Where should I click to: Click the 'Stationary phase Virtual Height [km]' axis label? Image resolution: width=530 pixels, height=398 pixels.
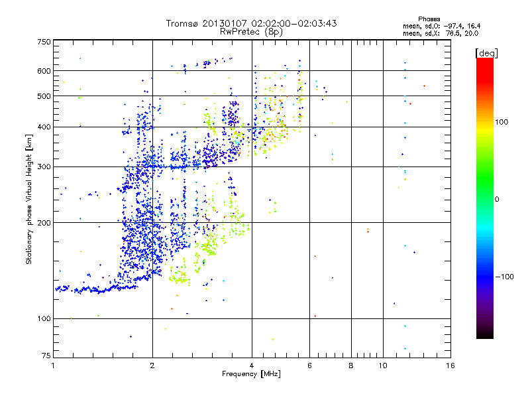(x=29, y=199)
